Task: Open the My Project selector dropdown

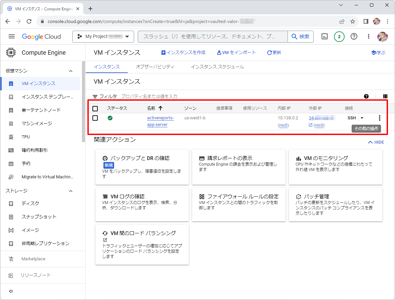Action: point(103,37)
